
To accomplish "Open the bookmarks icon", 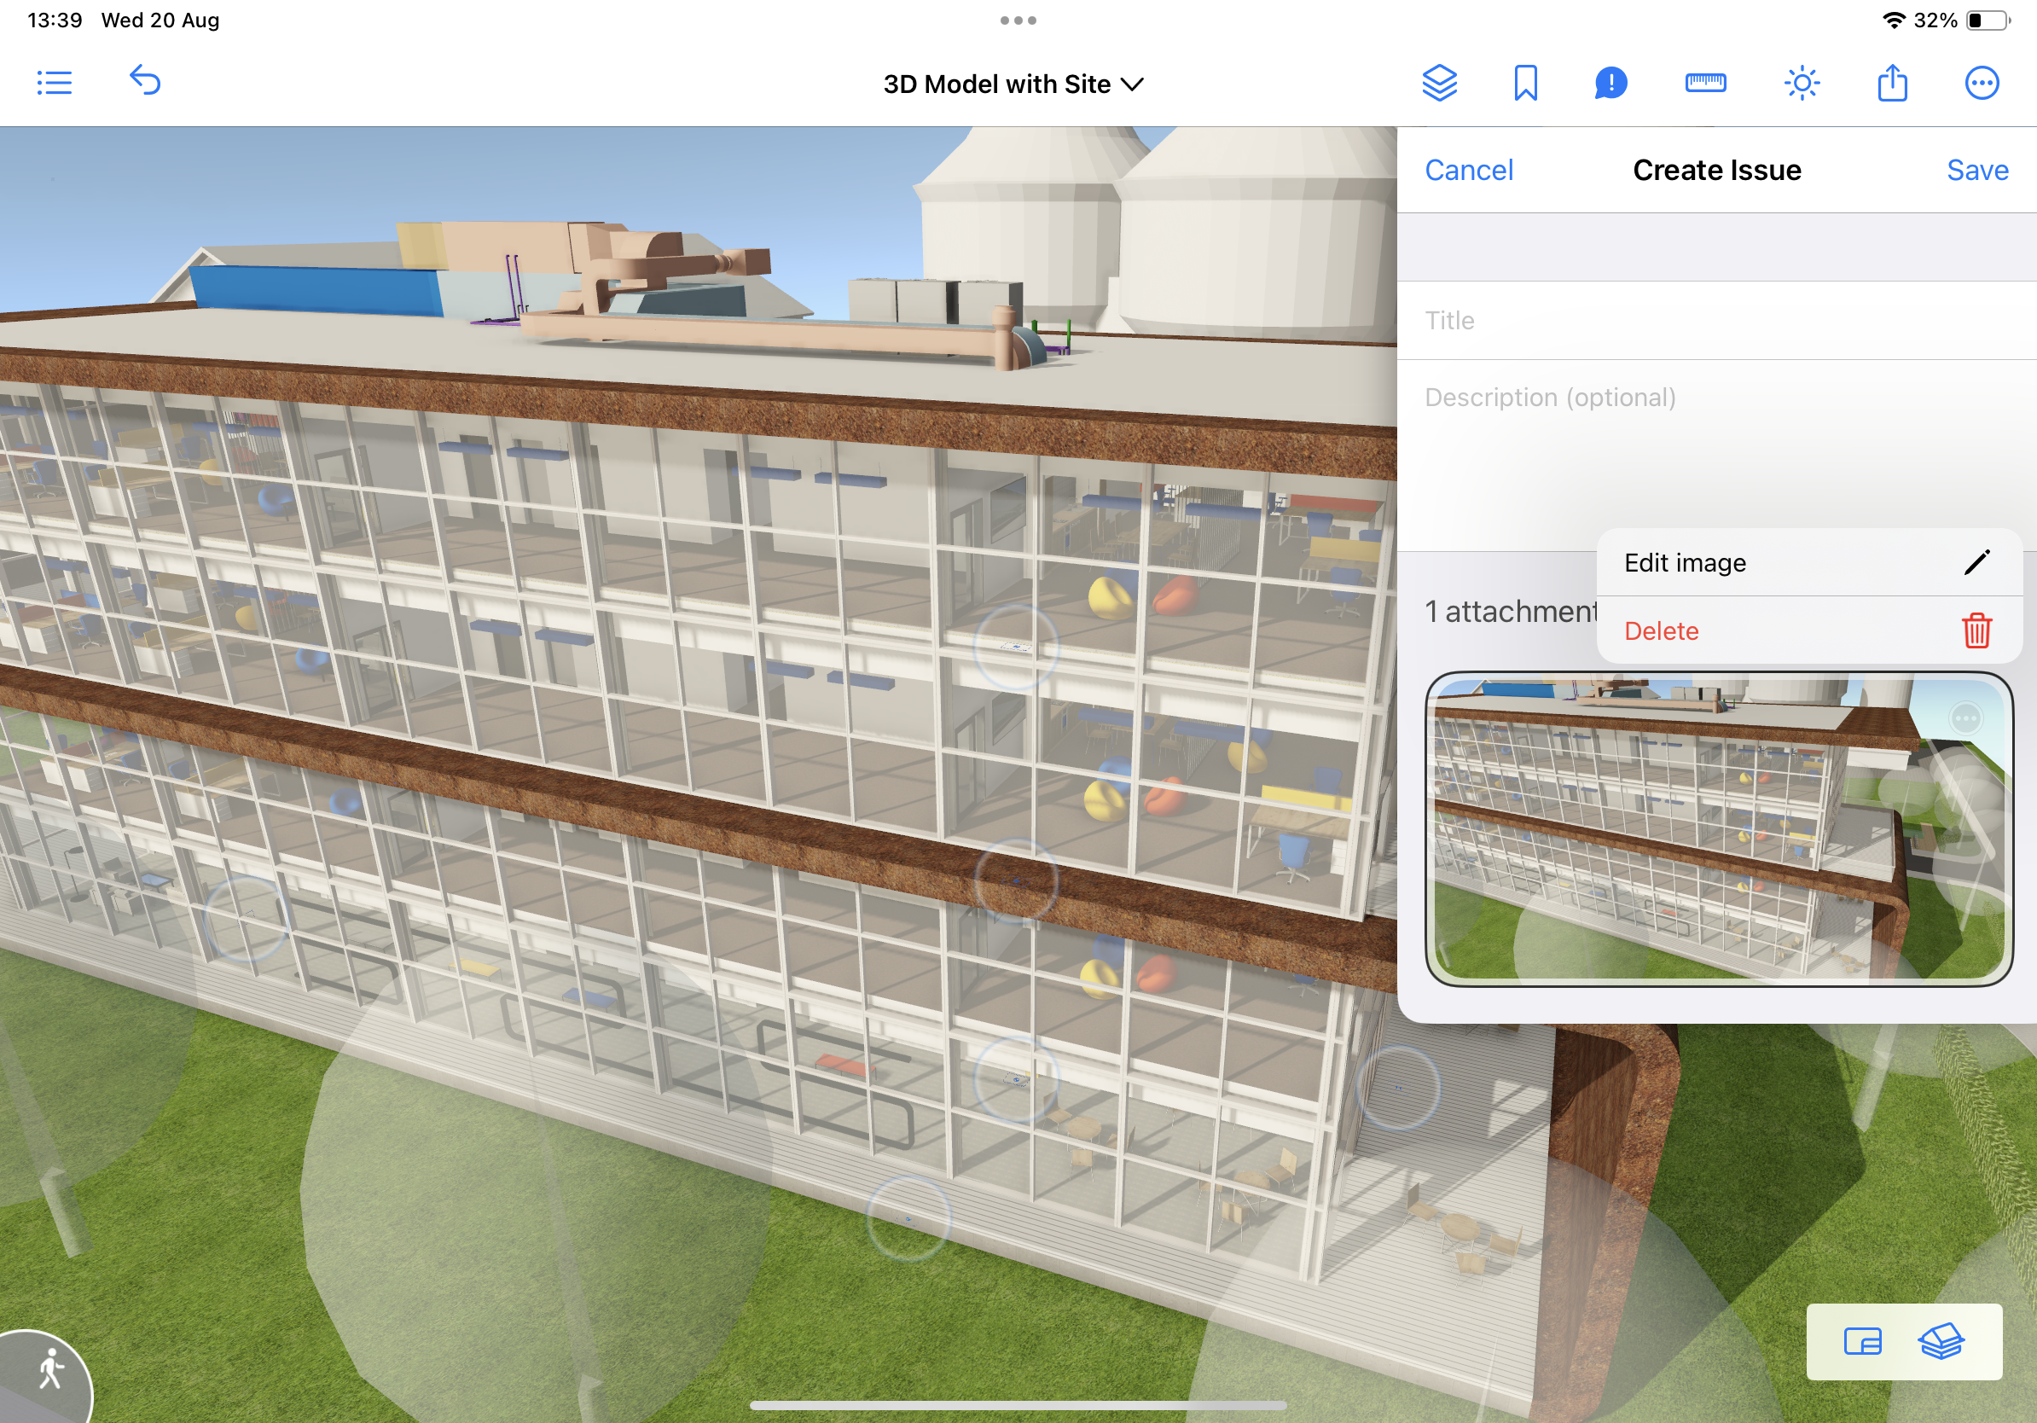I will coord(1525,84).
